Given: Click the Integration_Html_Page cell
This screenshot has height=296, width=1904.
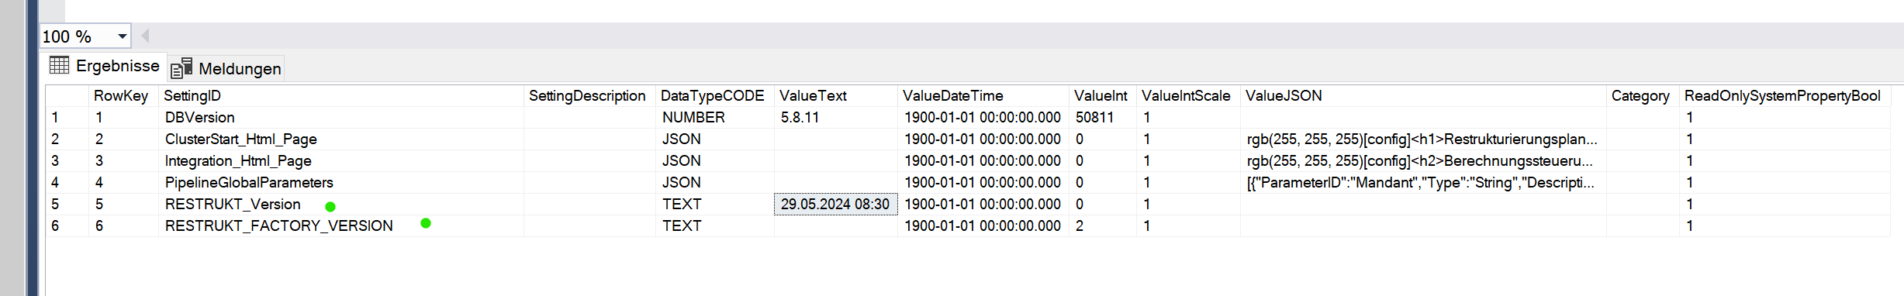Looking at the screenshot, I should 341,160.
